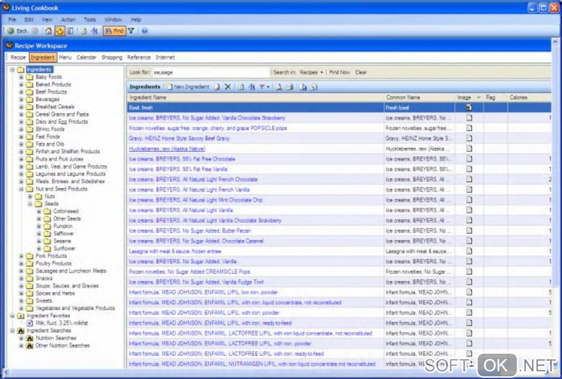This screenshot has height=379, width=562.
Task: Select Other Nutrition Searches in tree
Action: (62, 345)
